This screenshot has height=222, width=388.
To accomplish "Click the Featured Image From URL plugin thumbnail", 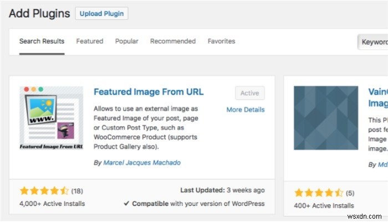I will (52, 118).
